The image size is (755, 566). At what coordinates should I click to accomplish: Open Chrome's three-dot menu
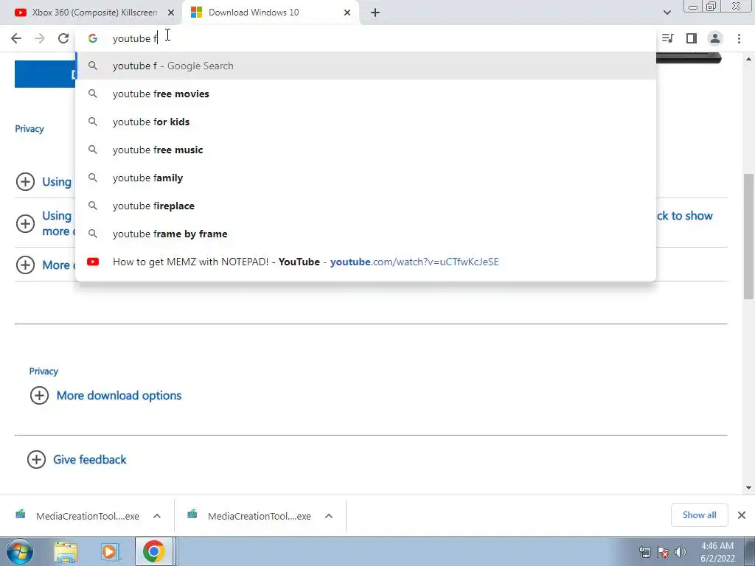(739, 38)
